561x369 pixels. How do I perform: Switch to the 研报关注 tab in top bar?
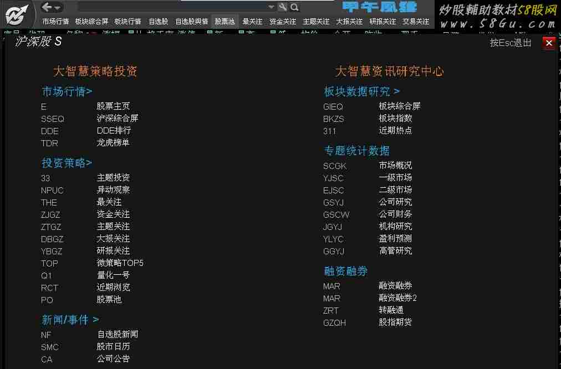382,22
